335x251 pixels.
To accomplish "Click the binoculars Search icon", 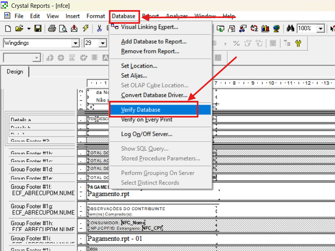I will click(x=290, y=28).
